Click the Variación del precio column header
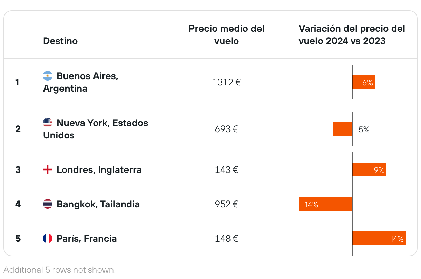The height and width of the screenshot is (279, 421). [x=352, y=34]
